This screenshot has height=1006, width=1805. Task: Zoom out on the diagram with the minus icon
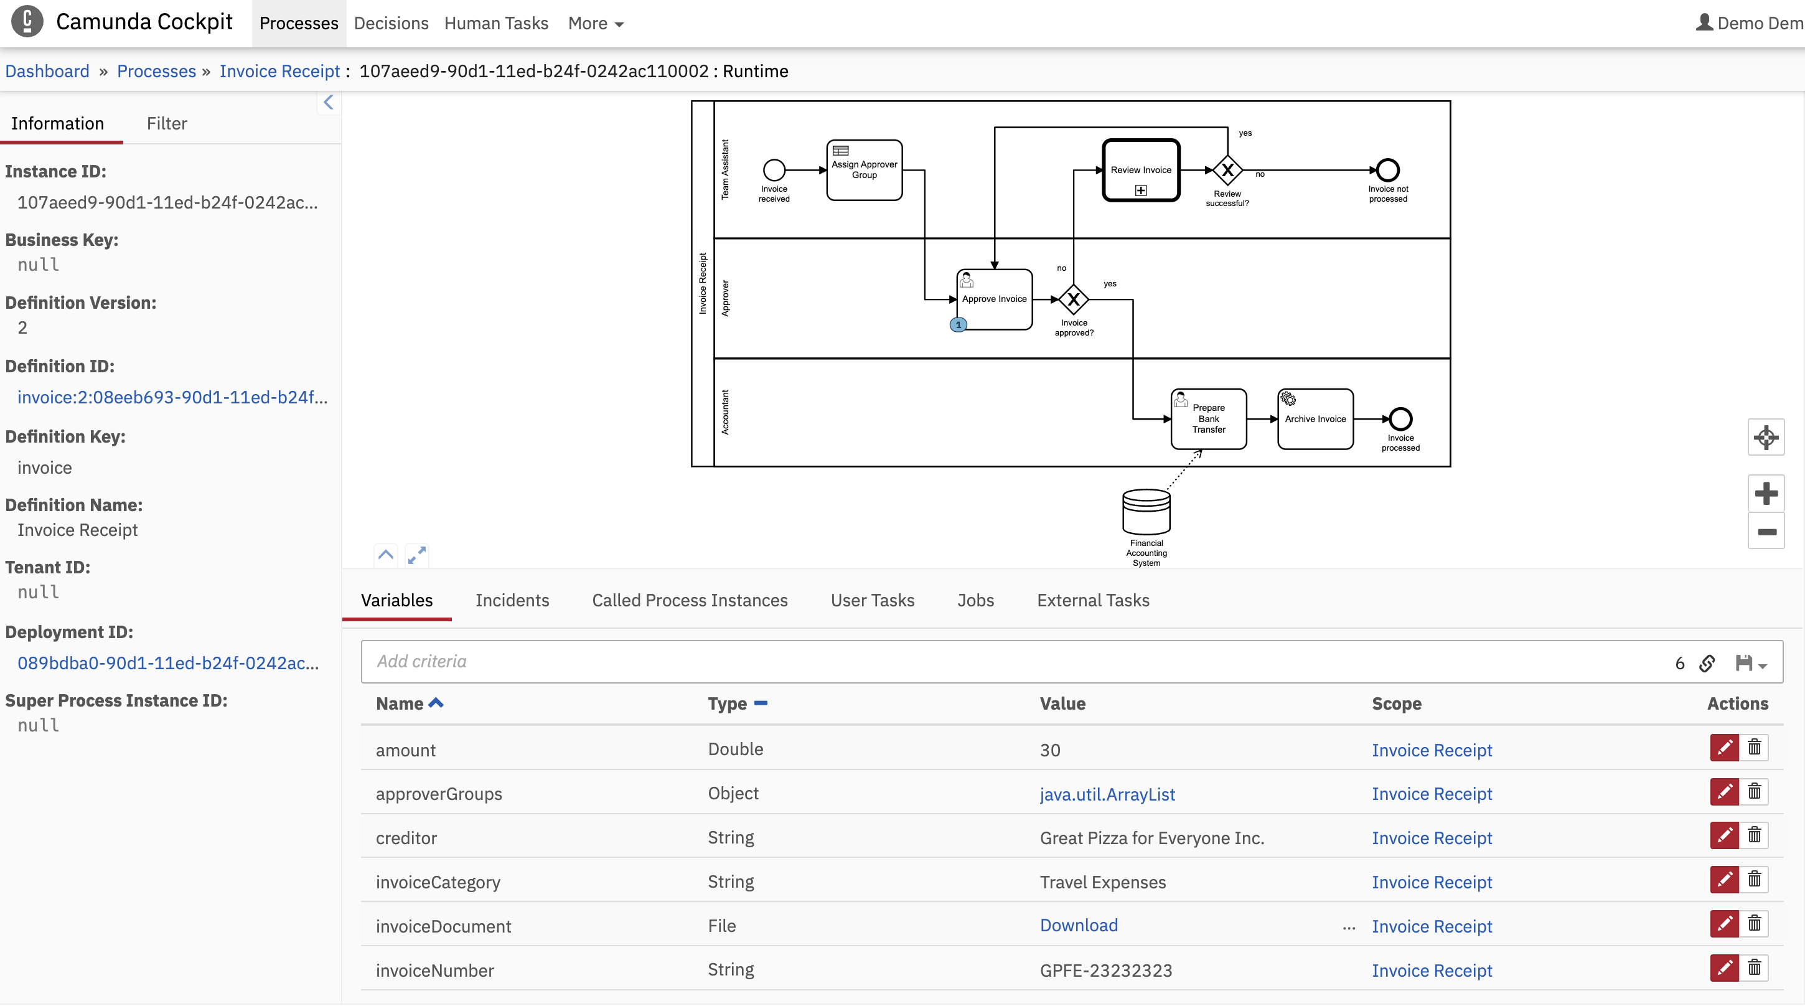(1765, 532)
